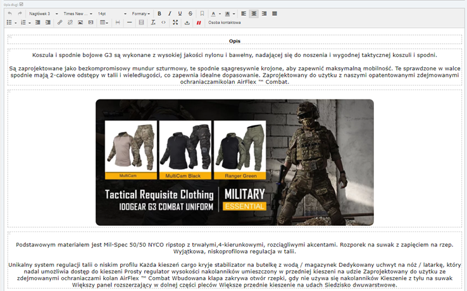Select the IDOGEAR G3 combat uniform banner image

tap(235, 162)
